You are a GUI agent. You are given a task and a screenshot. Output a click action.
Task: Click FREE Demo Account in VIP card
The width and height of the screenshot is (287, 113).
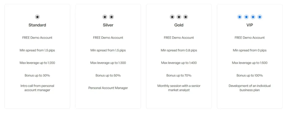coord(250,38)
